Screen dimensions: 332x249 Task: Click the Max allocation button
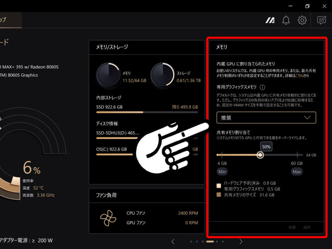(x=297, y=171)
